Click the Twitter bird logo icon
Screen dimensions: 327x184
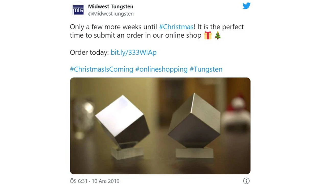pyautogui.click(x=246, y=6)
